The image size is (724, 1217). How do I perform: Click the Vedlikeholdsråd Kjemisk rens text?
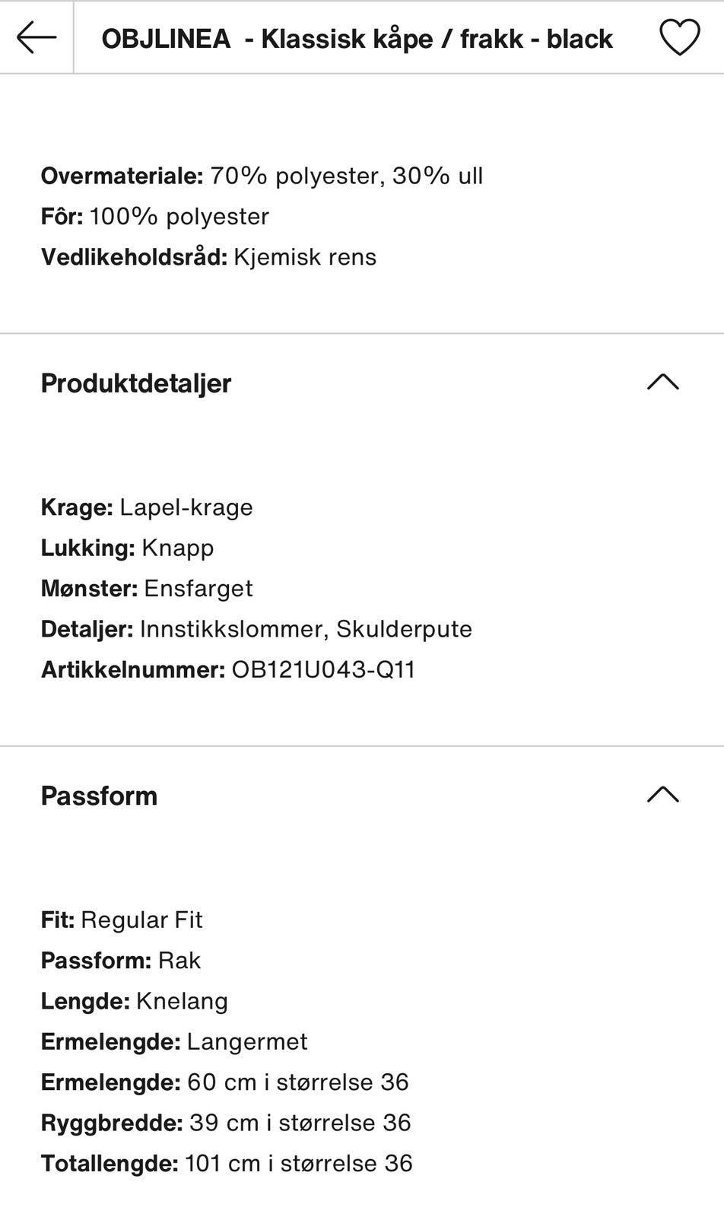click(x=208, y=257)
